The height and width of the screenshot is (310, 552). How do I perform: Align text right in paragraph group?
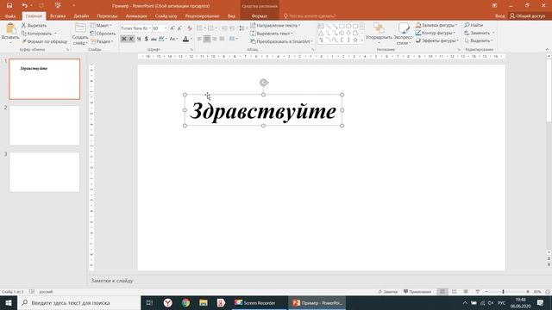click(215, 39)
